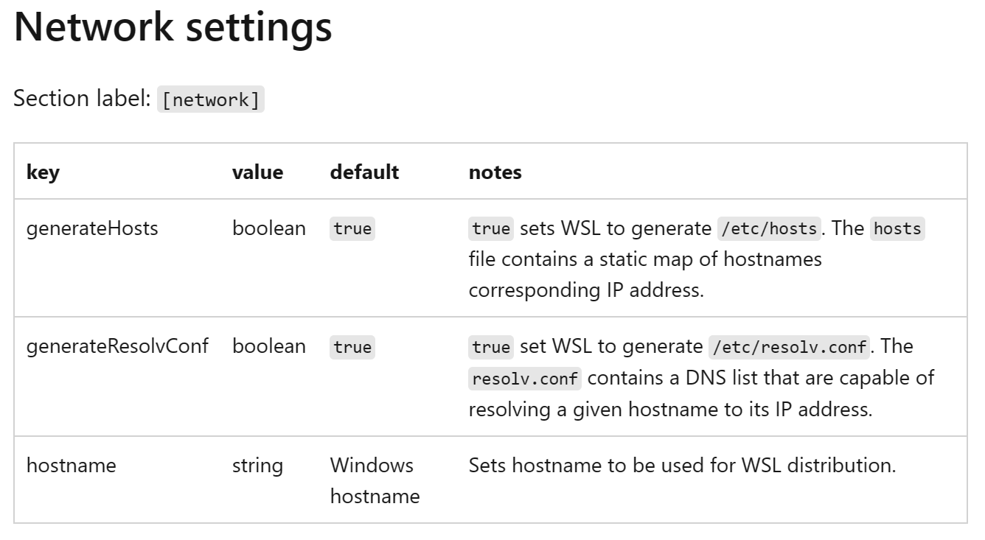Viewport: 985px width, 540px height.
Task: Click the true default for generateHosts
Action: [352, 229]
